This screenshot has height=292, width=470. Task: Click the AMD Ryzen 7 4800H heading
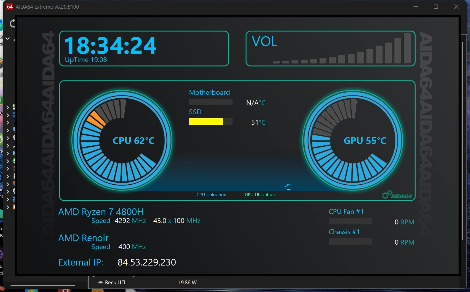click(x=101, y=212)
